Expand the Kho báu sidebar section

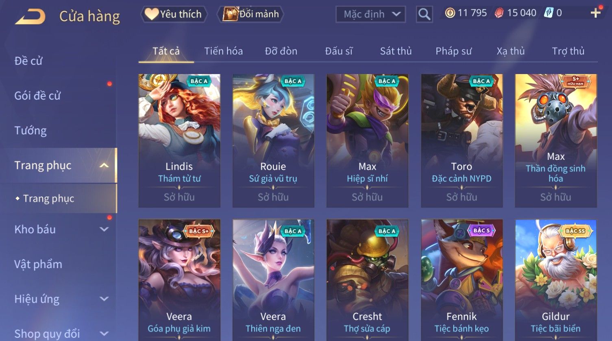point(105,229)
